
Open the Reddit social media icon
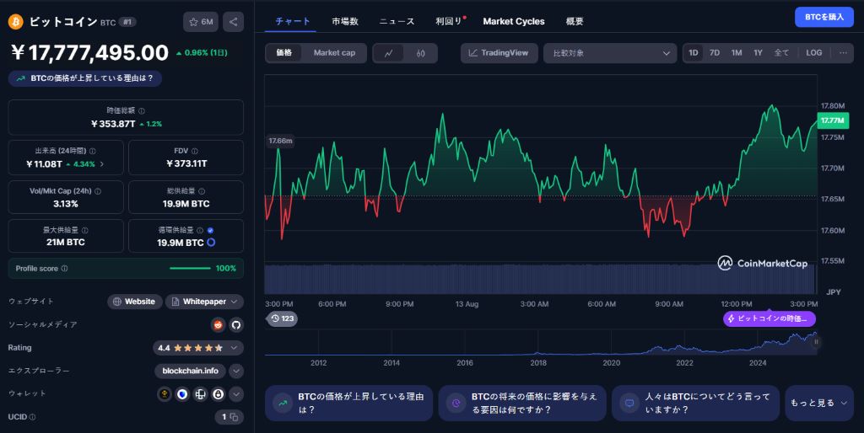pos(219,324)
